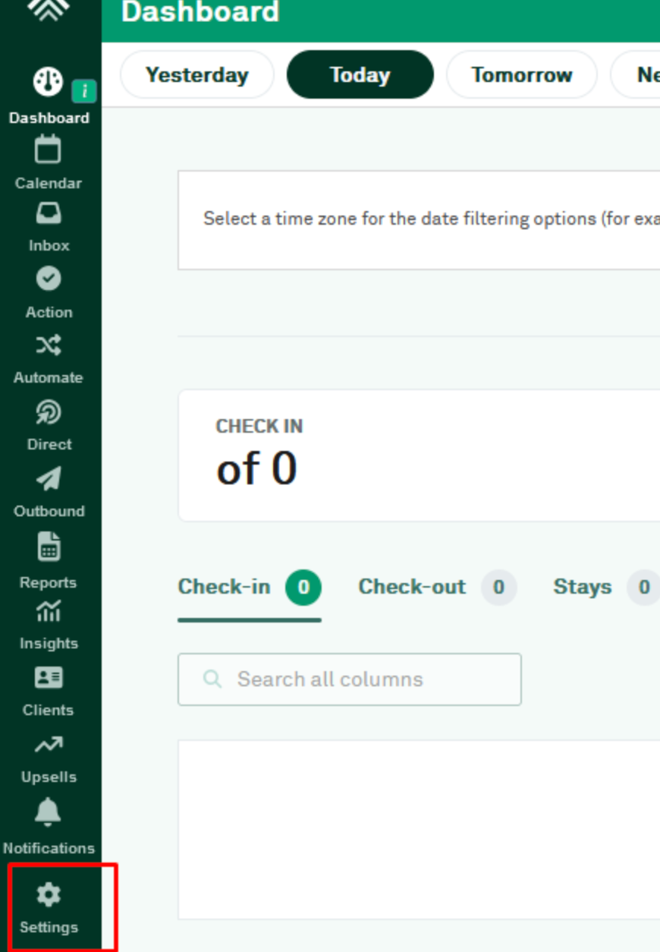Select the Yesterday date filter
The width and height of the screenshot is (660, 952).
[x=197, y=75]
